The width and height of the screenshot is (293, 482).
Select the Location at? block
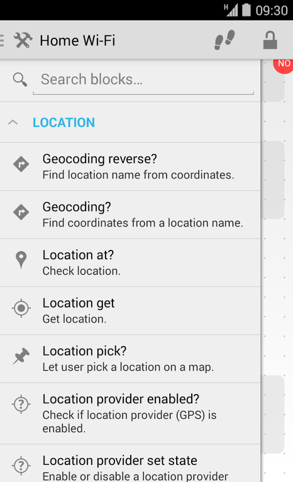[130, 263]
